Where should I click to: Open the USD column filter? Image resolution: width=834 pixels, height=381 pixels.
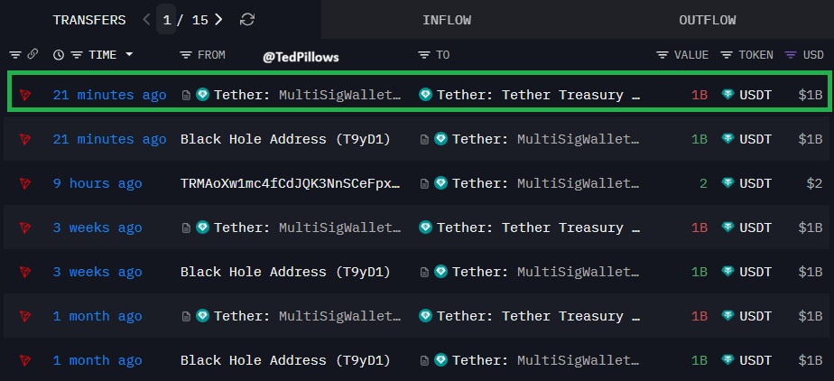(x=791, y=54)
